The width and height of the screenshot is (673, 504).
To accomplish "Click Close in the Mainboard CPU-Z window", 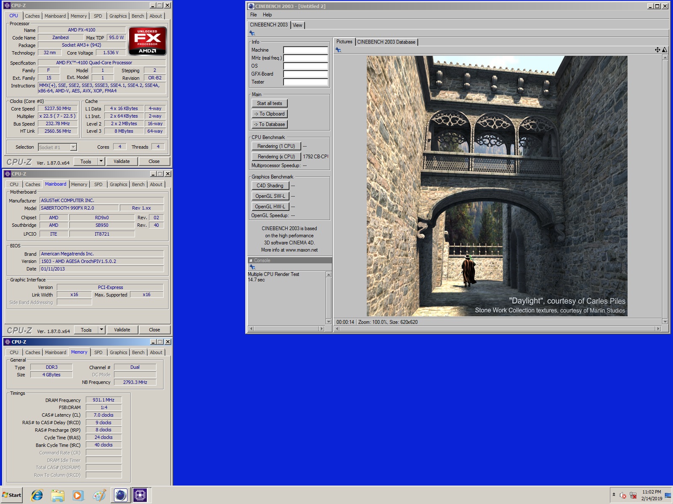I will [154, 330].
